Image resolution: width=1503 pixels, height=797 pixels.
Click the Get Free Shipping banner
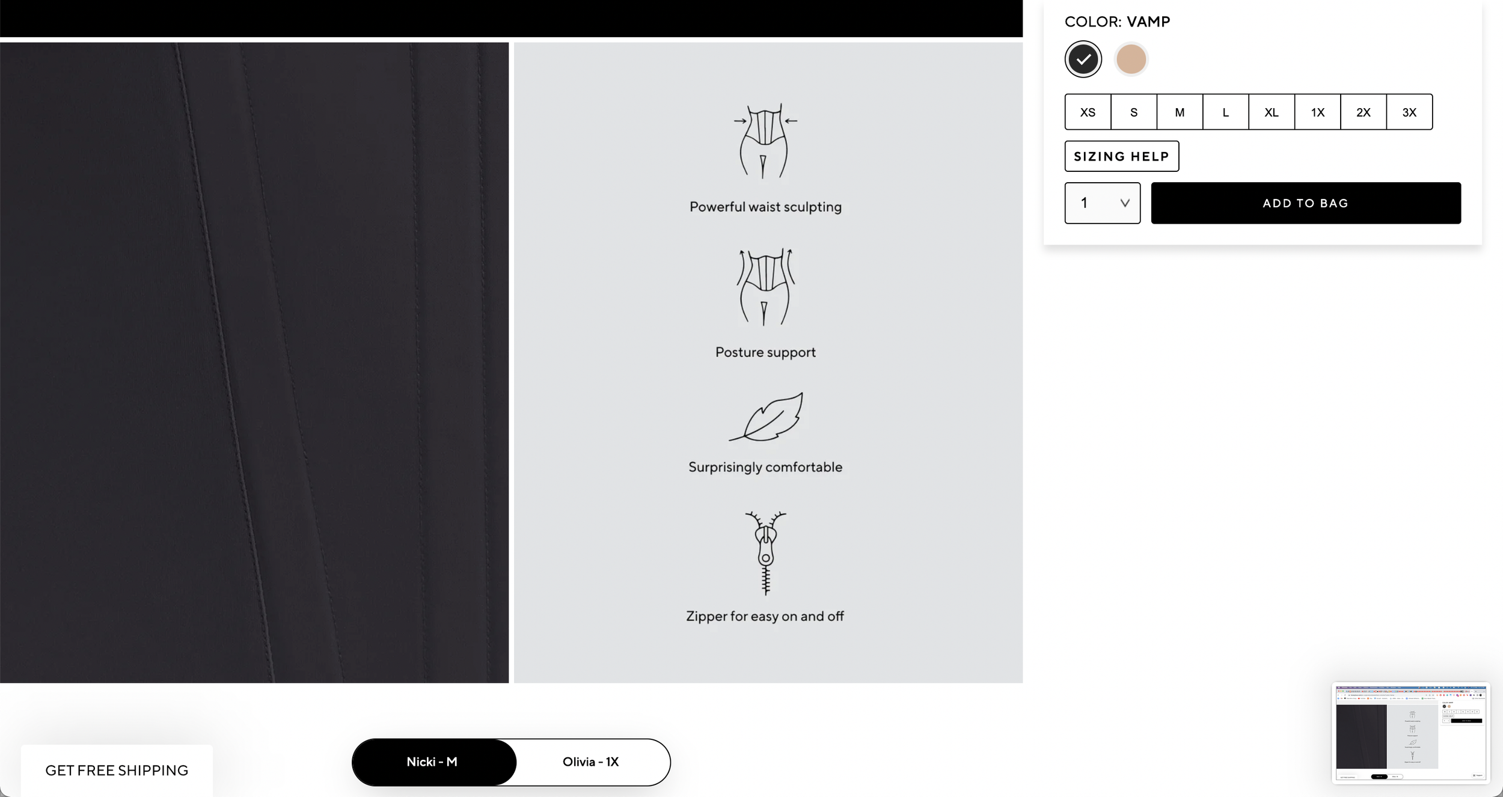click(x=117, y=770)
